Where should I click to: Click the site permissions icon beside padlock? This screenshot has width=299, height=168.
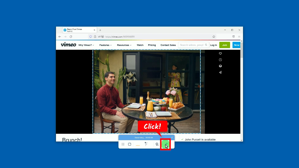click(x=99, y=37)
